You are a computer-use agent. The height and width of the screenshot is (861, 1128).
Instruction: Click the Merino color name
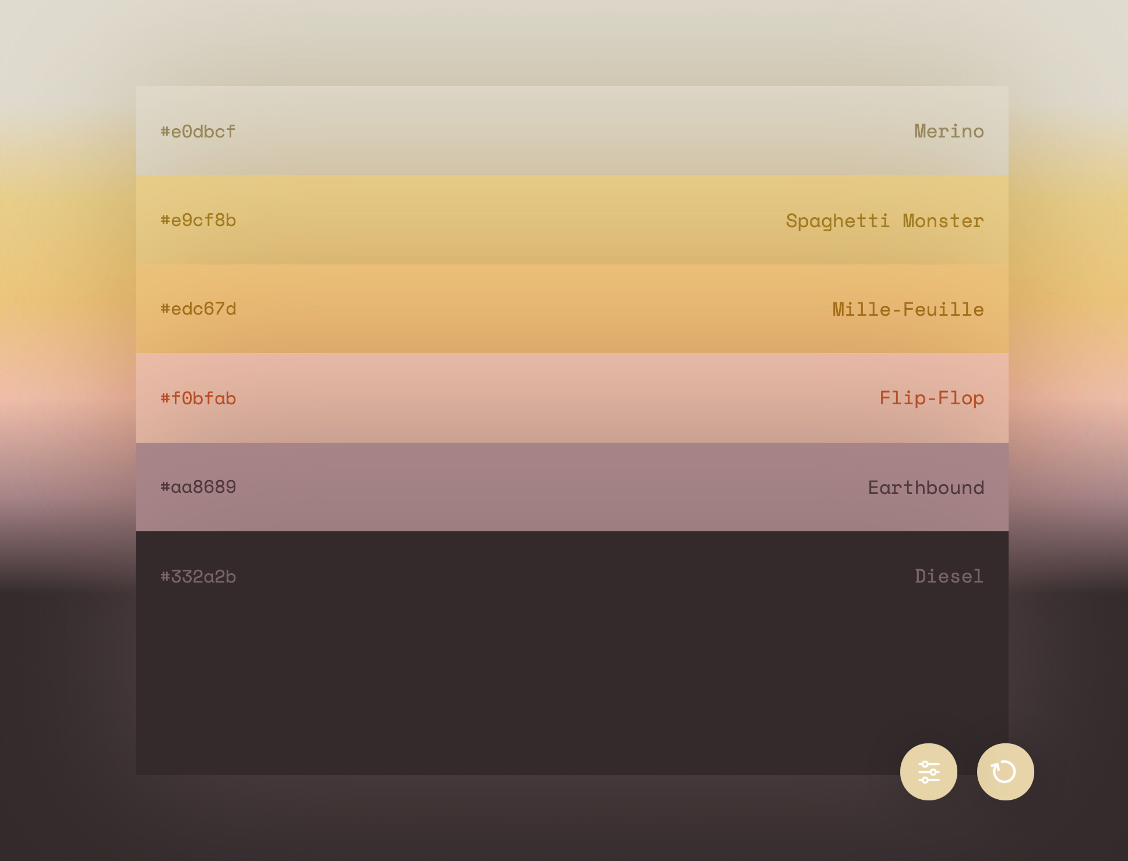[x=949, y=132]
